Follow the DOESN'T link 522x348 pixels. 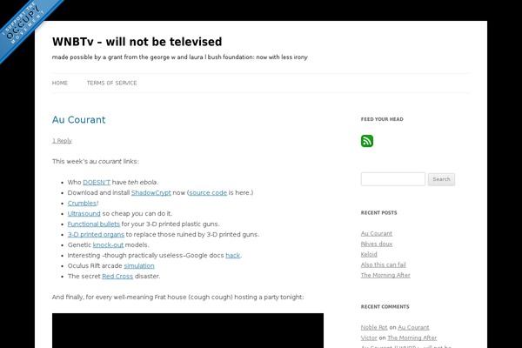[97, 182]
